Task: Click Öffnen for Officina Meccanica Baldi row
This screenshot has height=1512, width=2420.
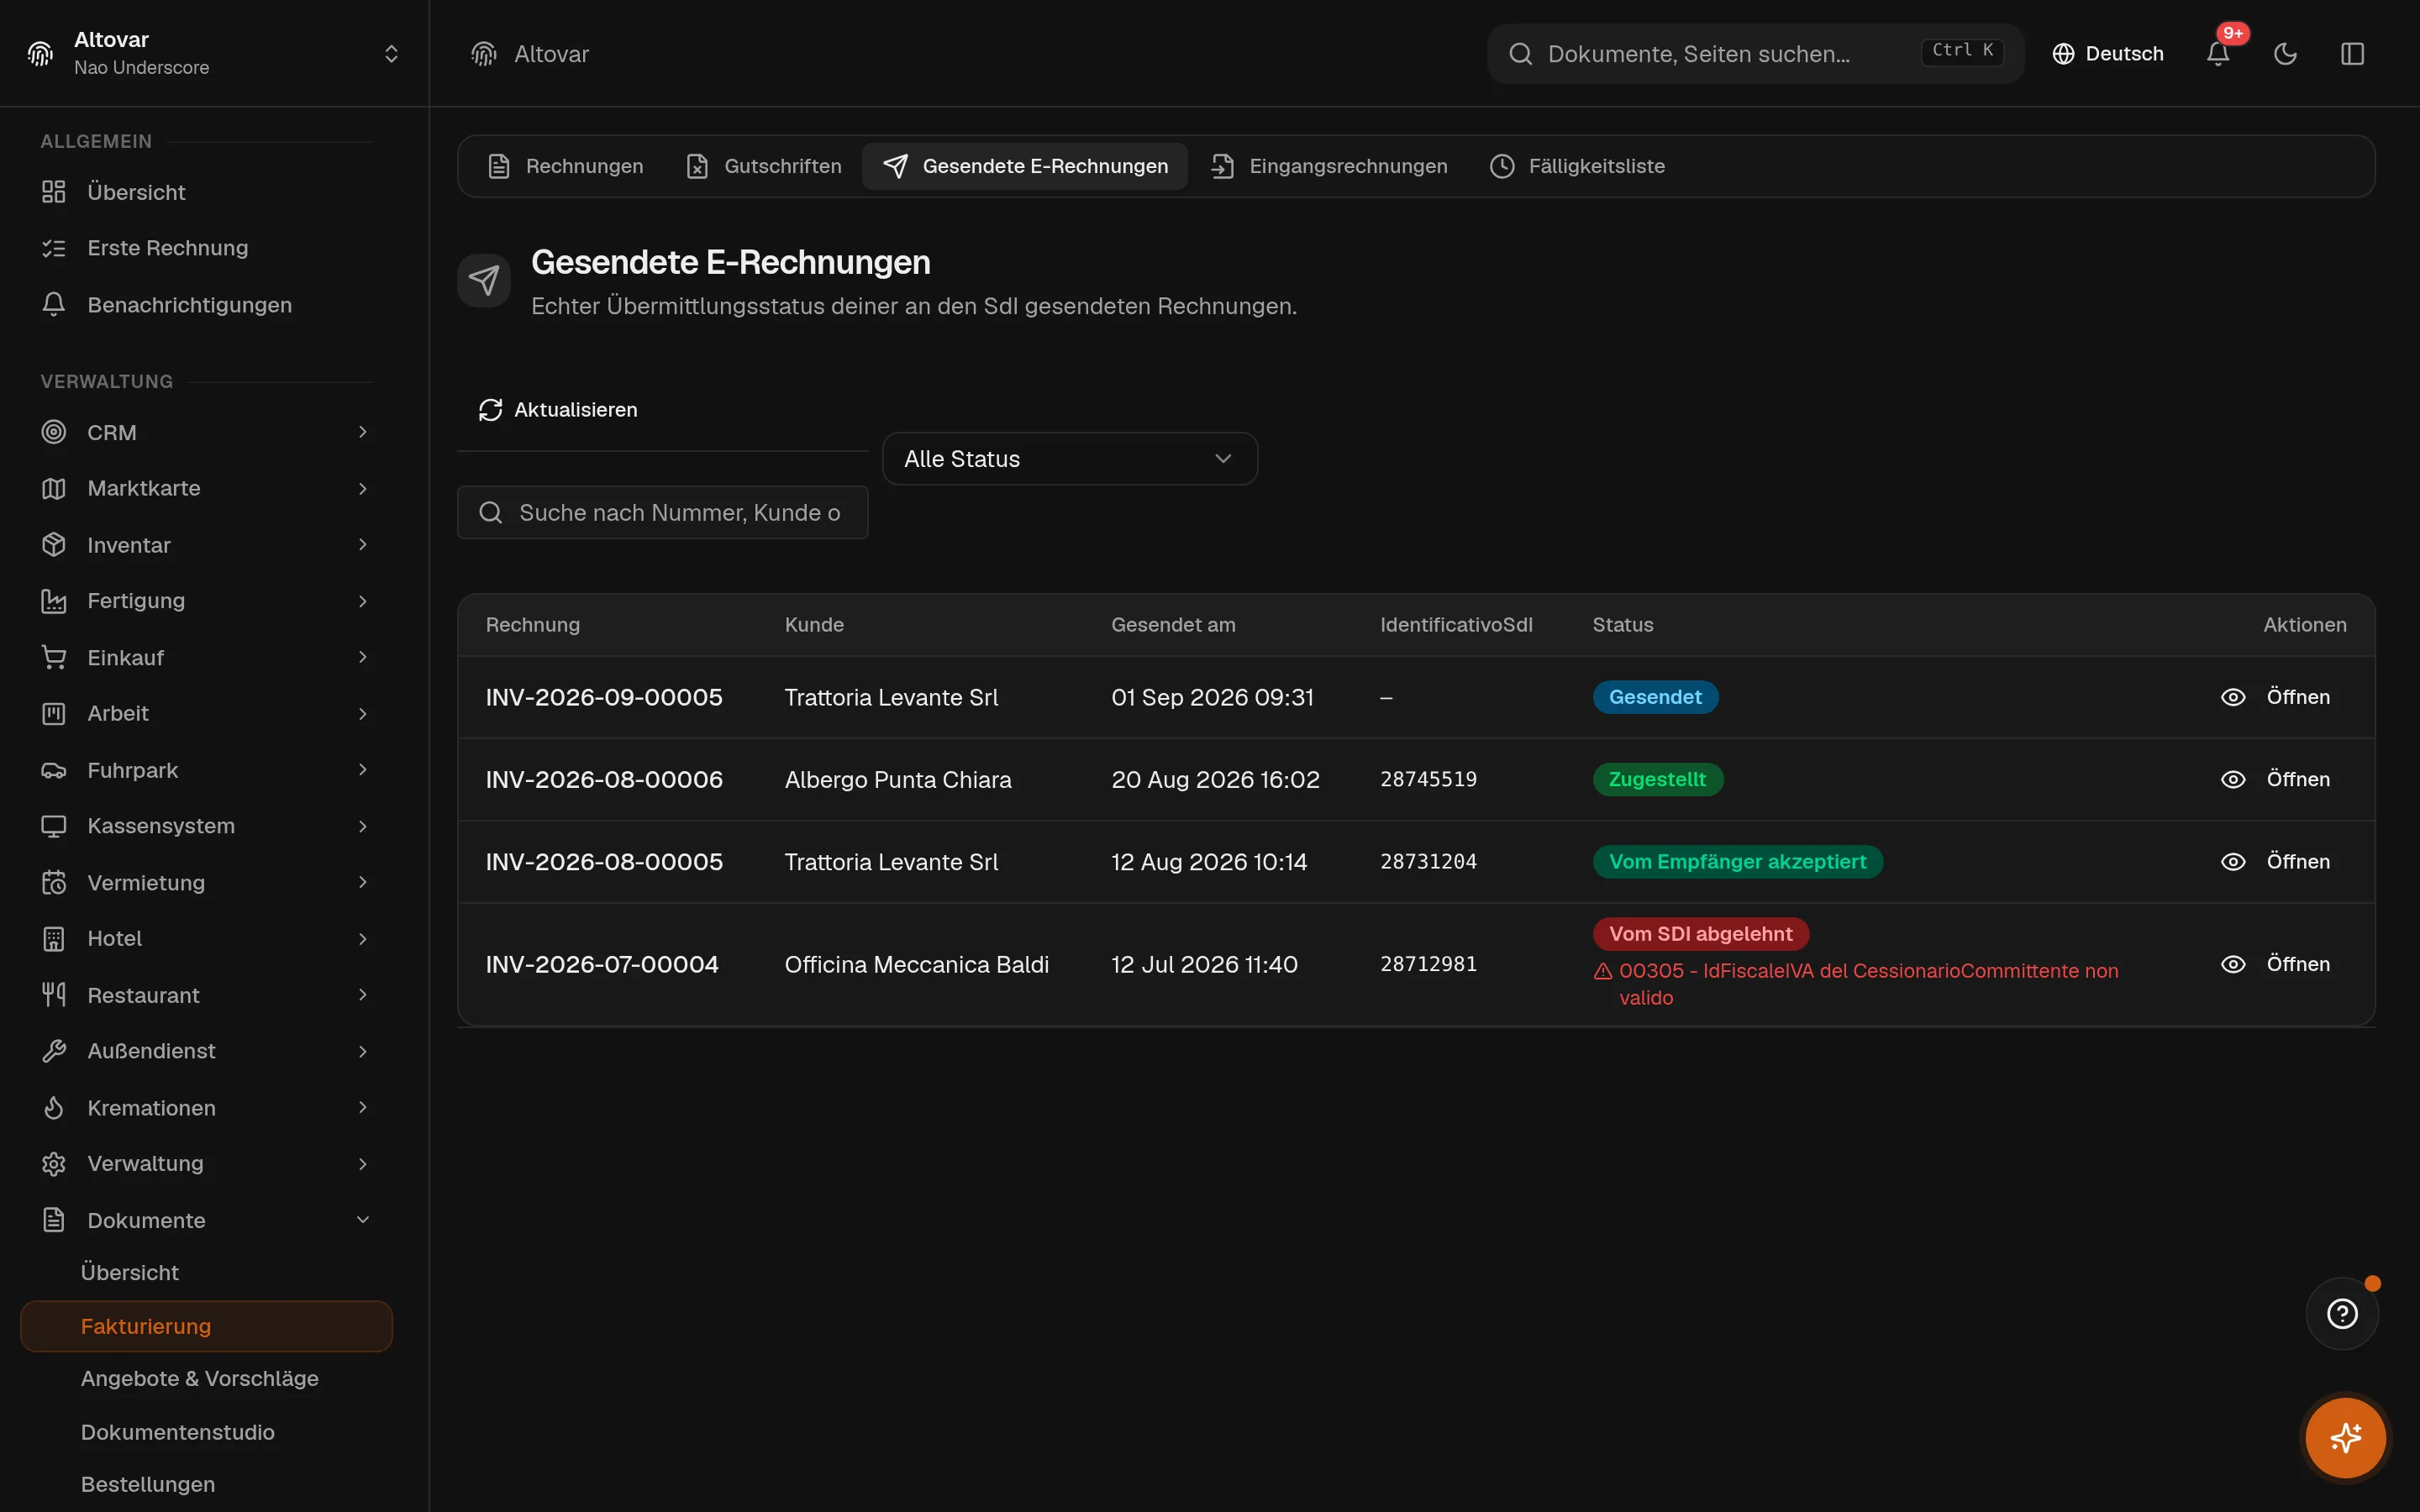Action: (x=2298, y=964)
